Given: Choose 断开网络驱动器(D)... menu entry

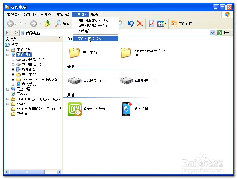Looking at the screenshot, I should click(96, 26).
